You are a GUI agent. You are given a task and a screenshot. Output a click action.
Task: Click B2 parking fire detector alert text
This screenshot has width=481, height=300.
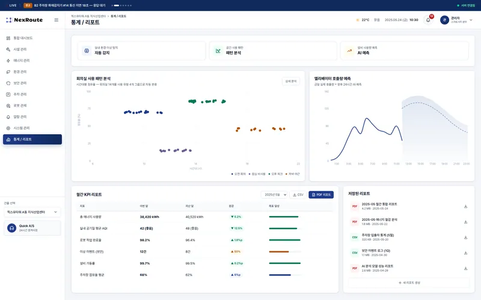coord(70,5)
